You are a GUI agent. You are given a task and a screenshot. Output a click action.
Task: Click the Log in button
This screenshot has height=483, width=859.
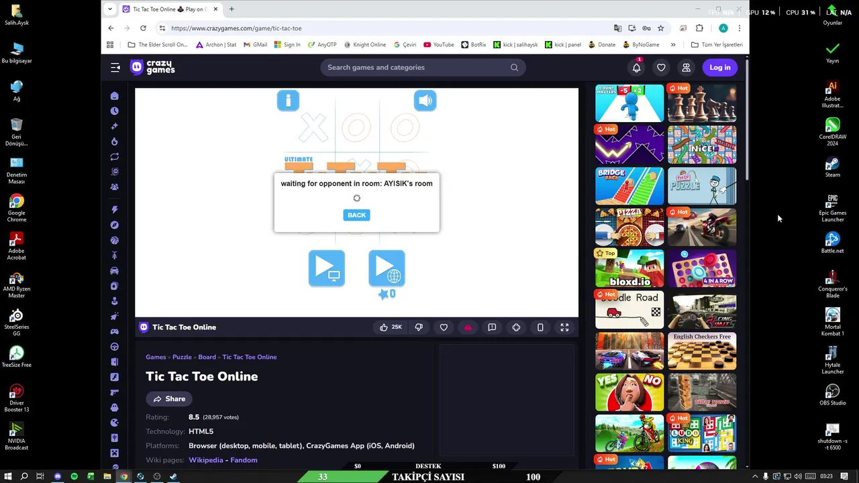719,67
